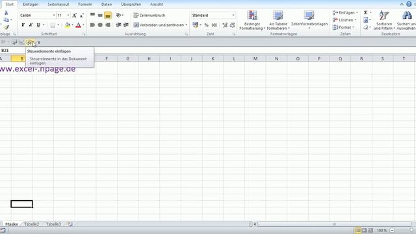
Task: Decrease the indent
Action: (118, 25)
